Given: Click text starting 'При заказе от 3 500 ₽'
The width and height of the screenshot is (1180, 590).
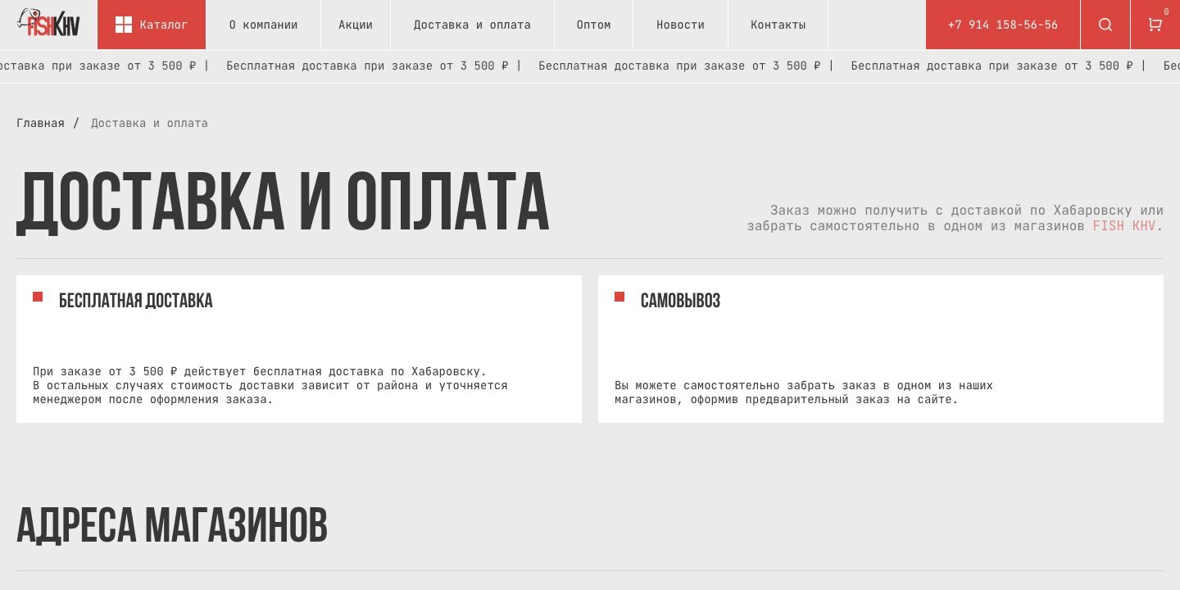Looking at the screenshot, I should (270, 385).
